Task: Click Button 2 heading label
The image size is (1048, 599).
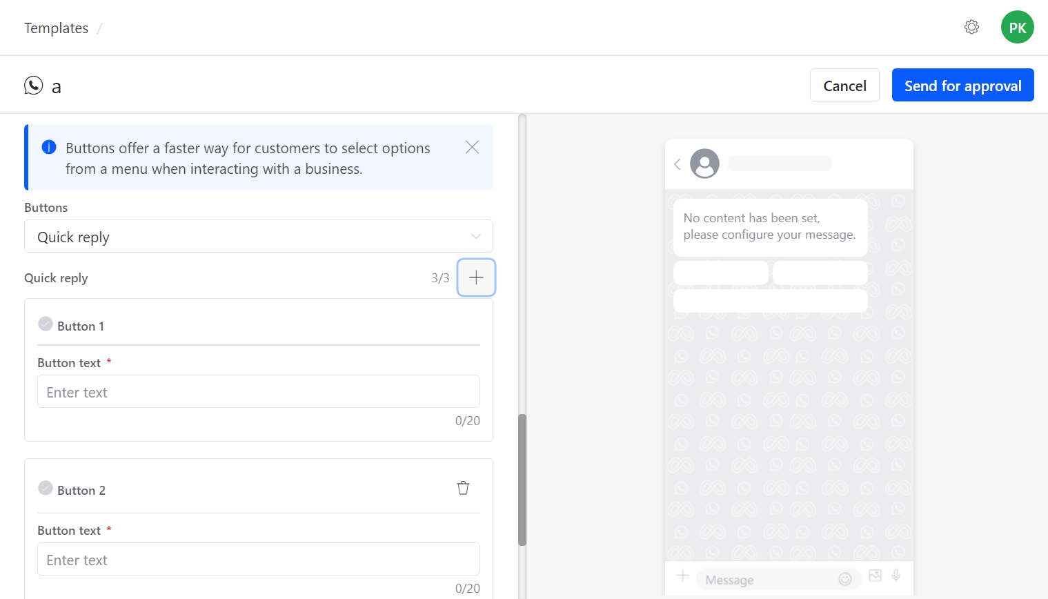Action: pyautogui.click(x=81, y=490)
